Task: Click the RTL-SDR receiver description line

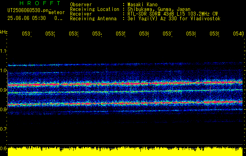Action: [x=172, y=14]
